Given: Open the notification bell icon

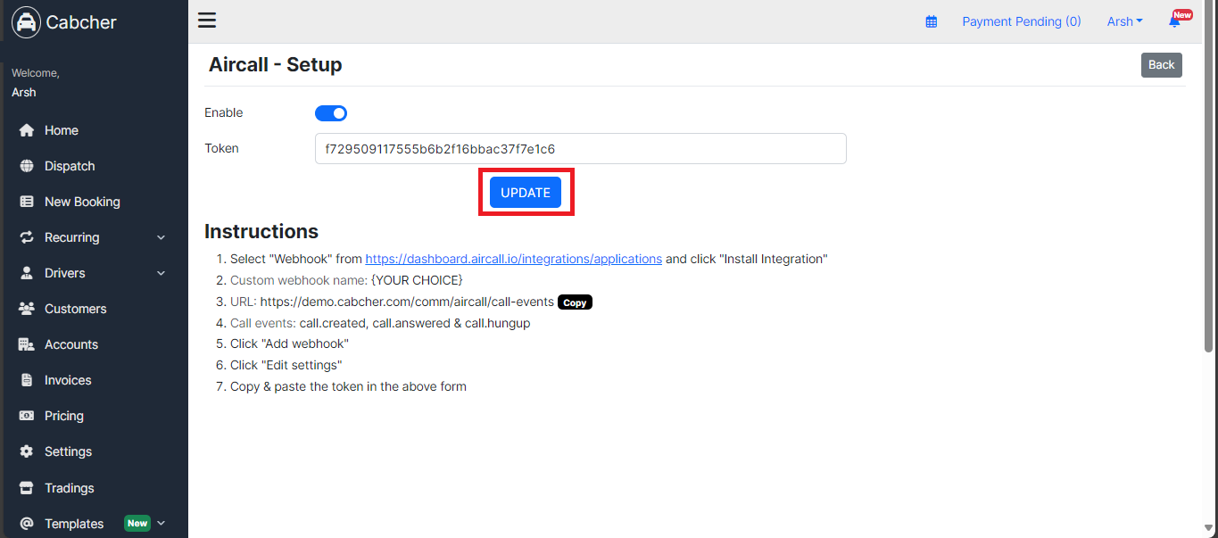Looking at the screenshot, I should click(x=1174, y=21).
